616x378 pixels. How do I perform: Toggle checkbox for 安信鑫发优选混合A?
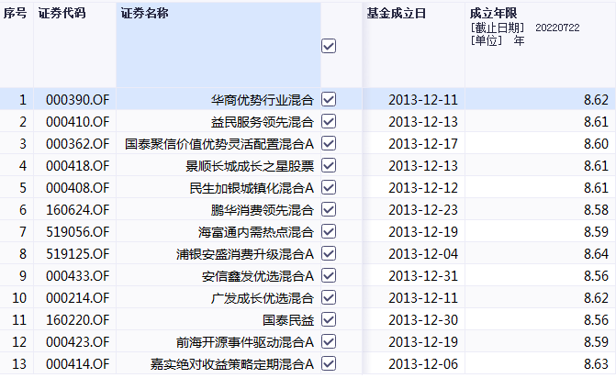[329, 275]
